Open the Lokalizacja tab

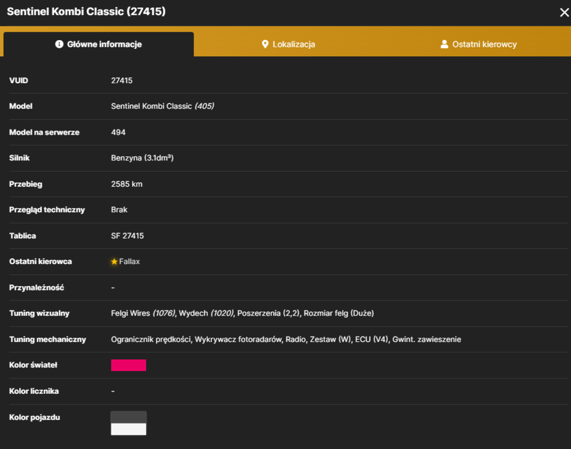click(288, 44)
